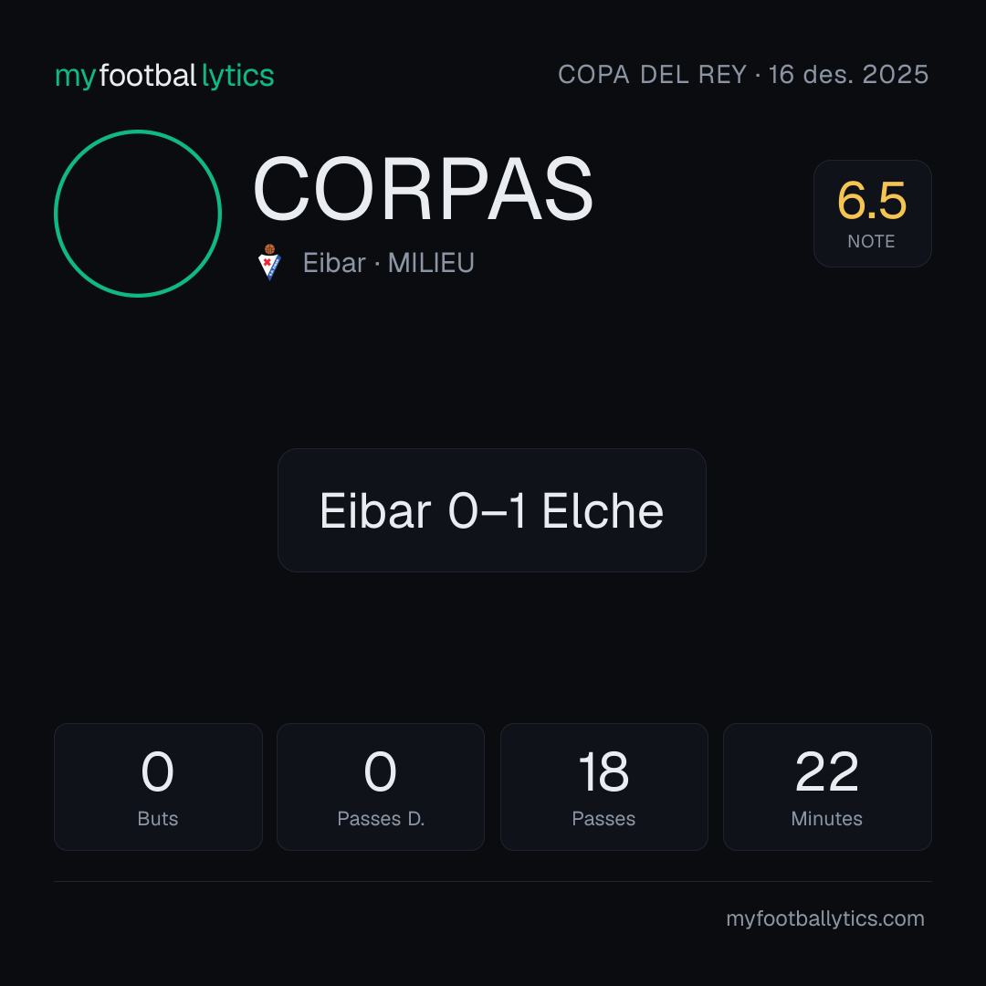Viewport: 986px width, 986px height.
Task: Click the 6.5 rating number
Action: 872,201
